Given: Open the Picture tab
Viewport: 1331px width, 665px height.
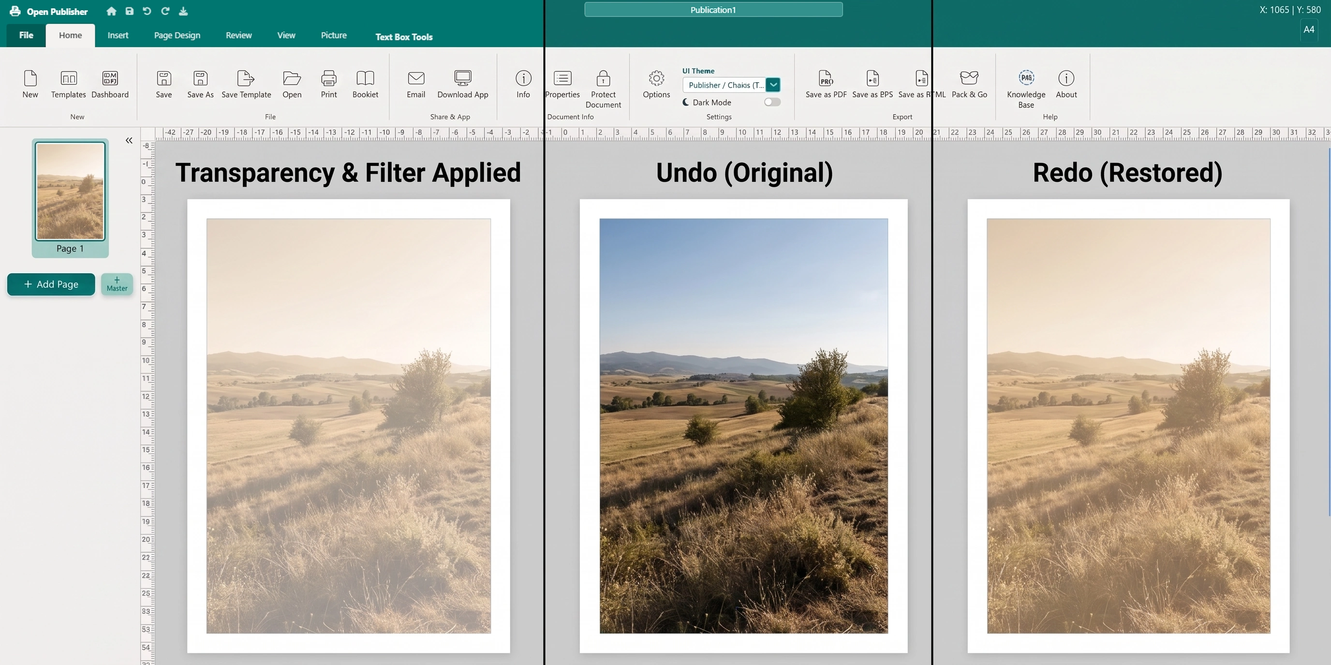Looking at the screenshot, I should point(334,35).
